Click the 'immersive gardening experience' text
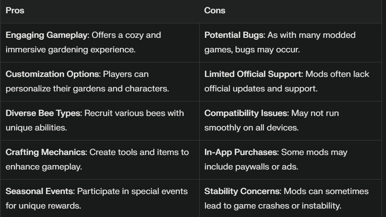 [71, 50]
